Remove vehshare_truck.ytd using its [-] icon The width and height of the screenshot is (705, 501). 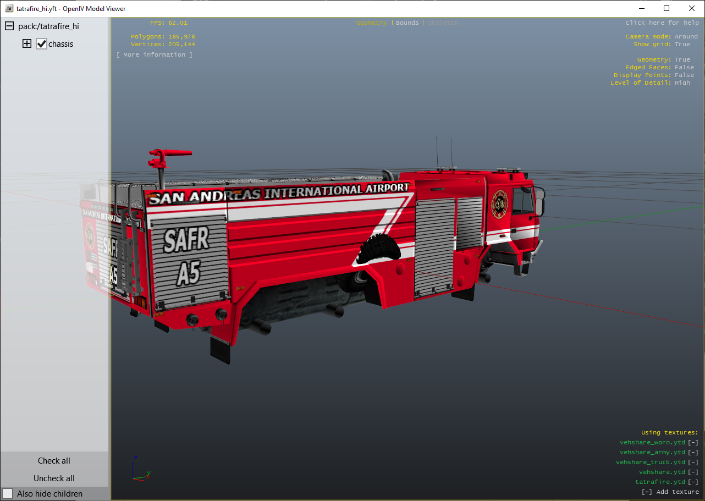[693, 463]
